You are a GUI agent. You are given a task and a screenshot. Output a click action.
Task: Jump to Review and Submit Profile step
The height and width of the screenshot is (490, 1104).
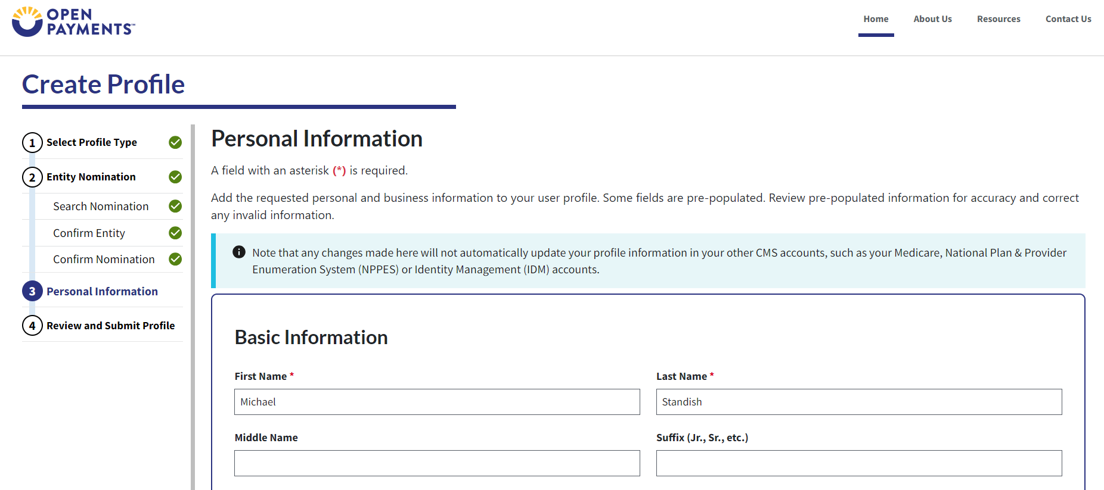point(111,326)
